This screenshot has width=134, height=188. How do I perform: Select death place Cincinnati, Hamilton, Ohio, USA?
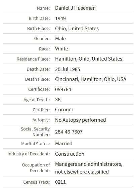pyautogui.click(x=91, y=79)
